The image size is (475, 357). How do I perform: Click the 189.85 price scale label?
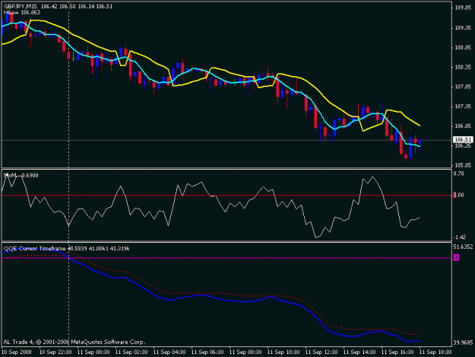463,8
